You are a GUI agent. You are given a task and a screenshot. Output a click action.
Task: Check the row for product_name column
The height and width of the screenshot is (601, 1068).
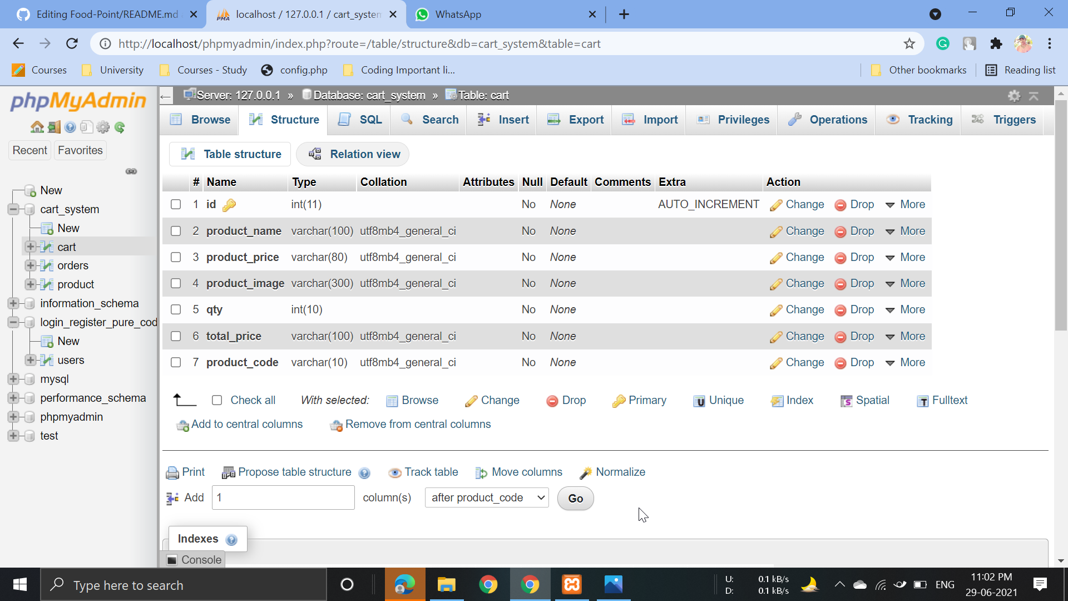pyautogui.click(x=176, y=231)
